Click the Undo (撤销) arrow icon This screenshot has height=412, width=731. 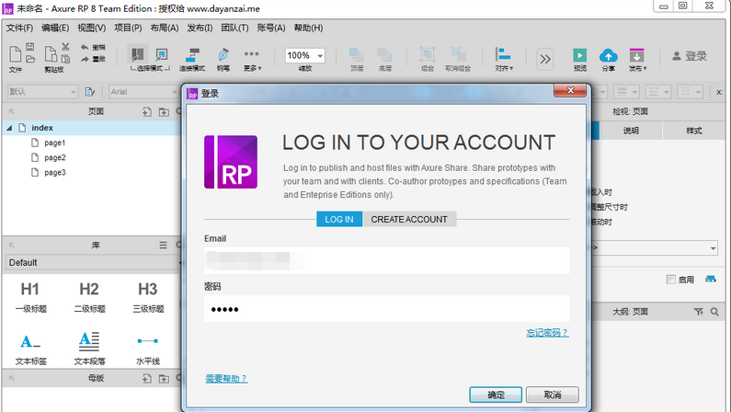pyautogui.click(x=86, y=47)
